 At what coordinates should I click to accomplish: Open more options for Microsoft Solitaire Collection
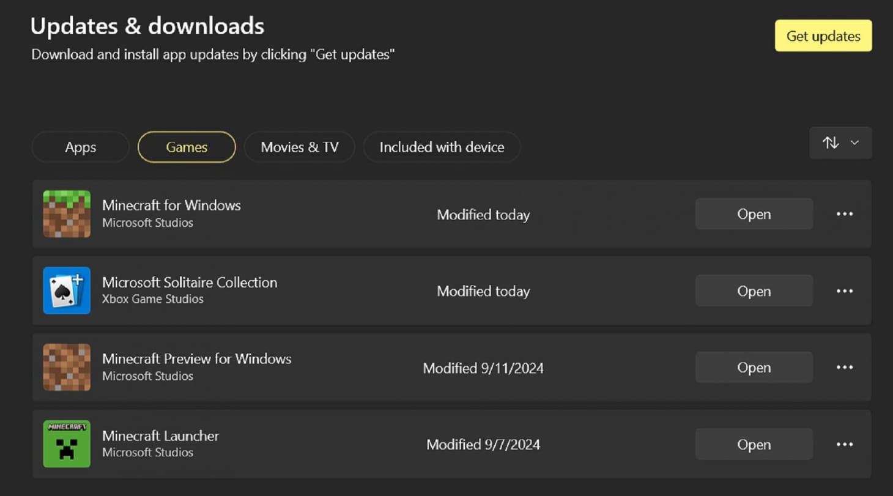844,291
